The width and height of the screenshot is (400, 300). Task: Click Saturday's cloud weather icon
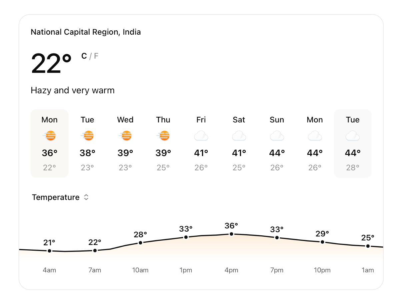click(239, 136)
